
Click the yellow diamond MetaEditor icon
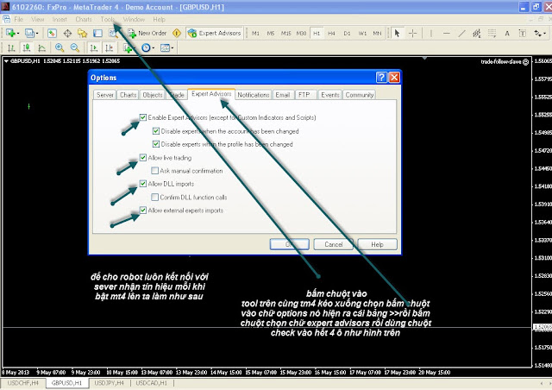pos(176,33)
